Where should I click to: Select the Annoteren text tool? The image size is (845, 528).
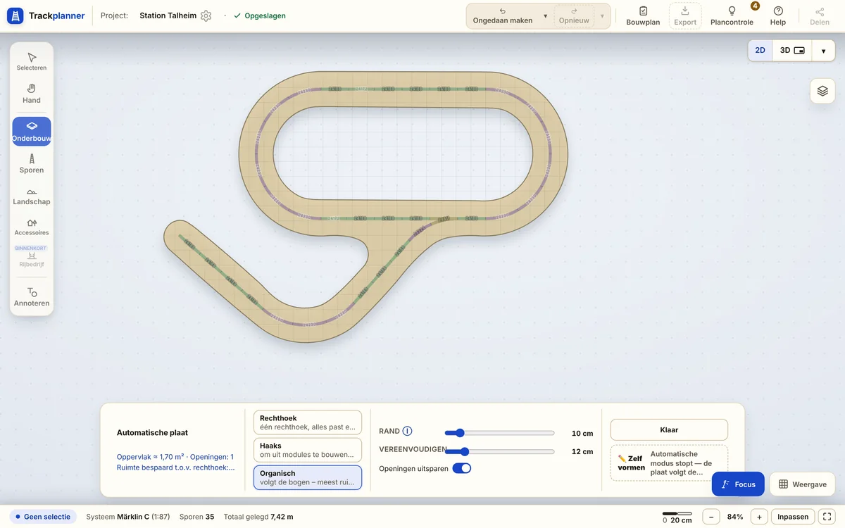coord(32,297)
